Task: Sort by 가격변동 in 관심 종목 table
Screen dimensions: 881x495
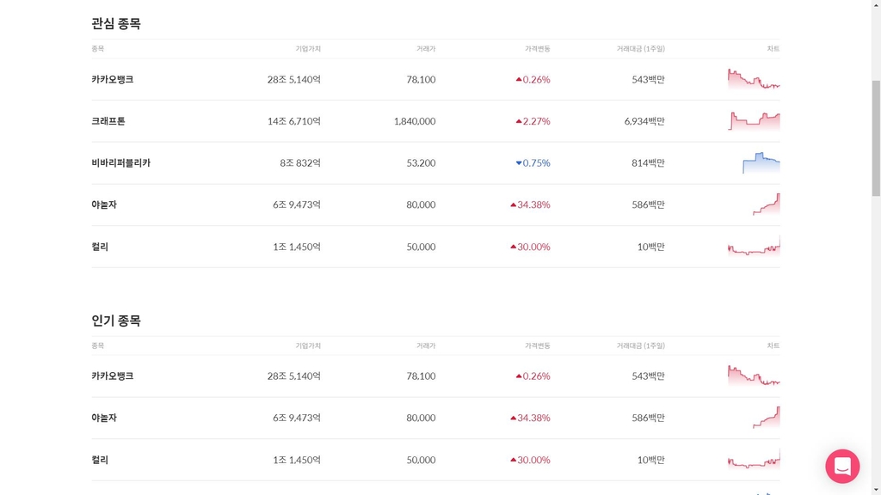Action: pyautogui.click(x=537, y=49)
